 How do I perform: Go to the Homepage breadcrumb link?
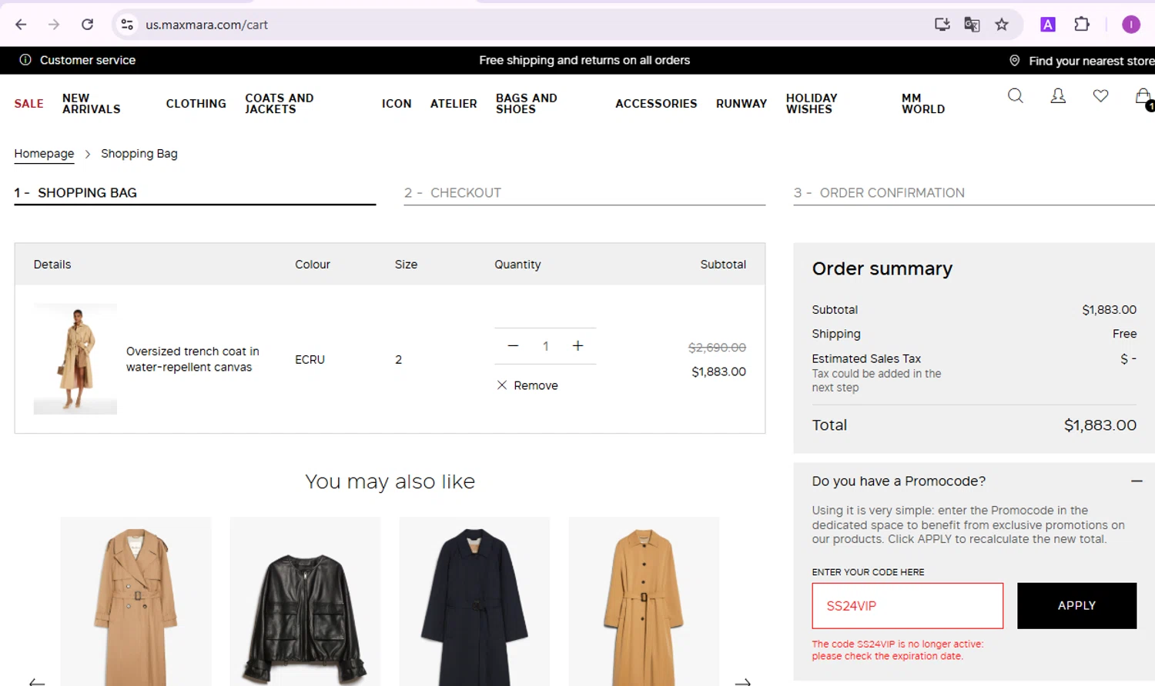pos(44,154)
